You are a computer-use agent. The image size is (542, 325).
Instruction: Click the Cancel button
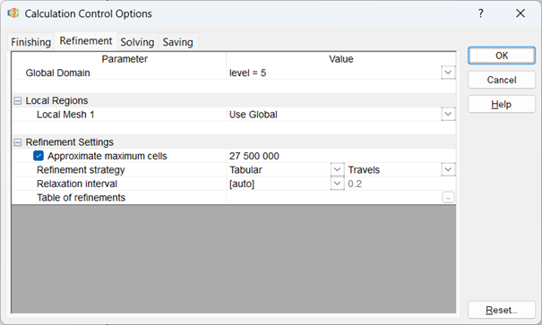point(502,80)
